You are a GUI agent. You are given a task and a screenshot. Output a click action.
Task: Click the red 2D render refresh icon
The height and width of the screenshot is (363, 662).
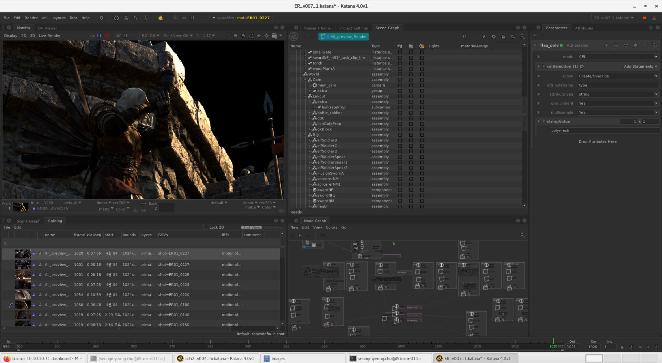pos(107,36)
